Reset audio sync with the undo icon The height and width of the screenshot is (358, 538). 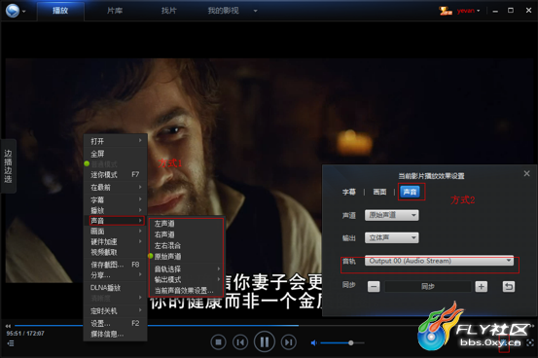tap(509, 286)
